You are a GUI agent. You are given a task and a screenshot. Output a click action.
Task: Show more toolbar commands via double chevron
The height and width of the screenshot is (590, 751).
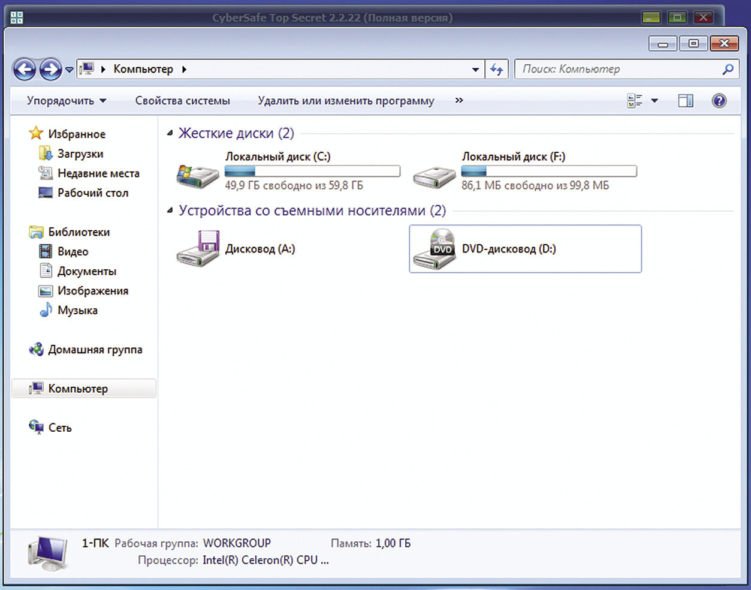[x=459, y=100]
